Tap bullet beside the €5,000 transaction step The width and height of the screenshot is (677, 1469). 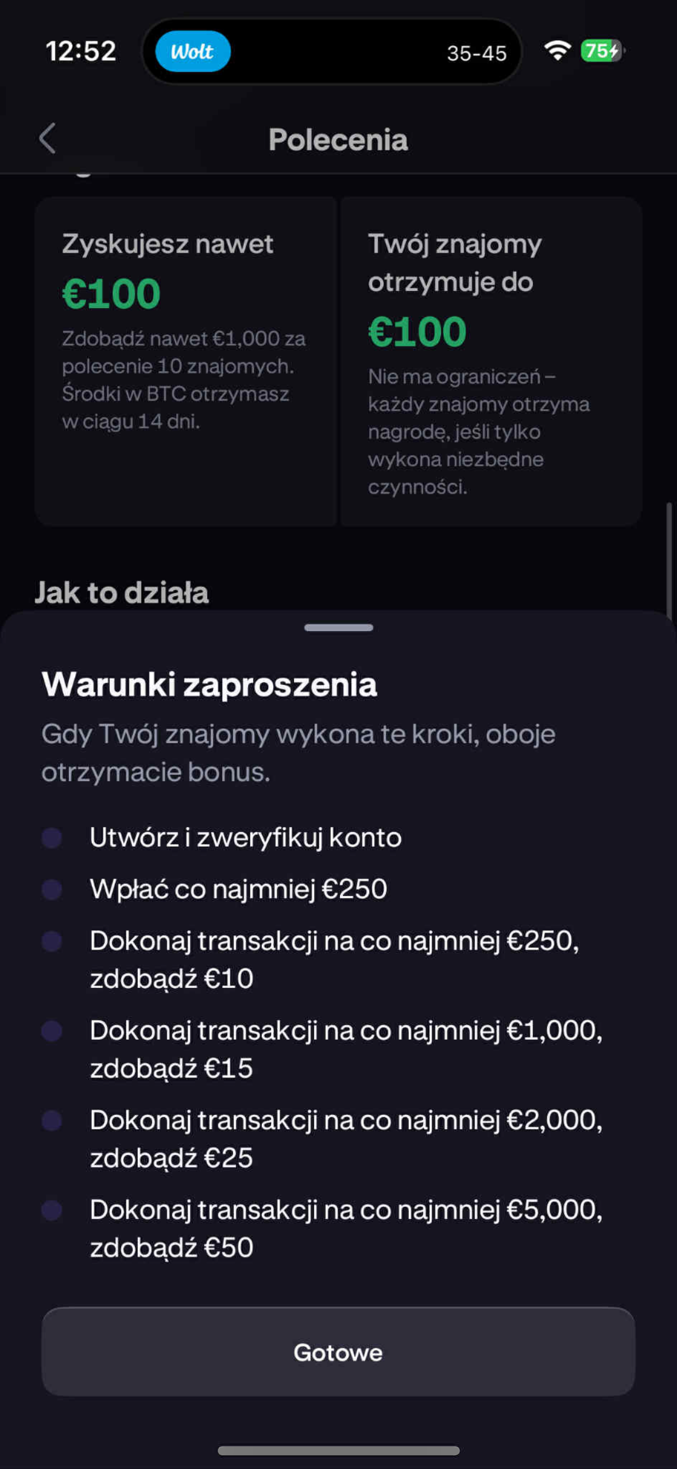point(52,1210)
